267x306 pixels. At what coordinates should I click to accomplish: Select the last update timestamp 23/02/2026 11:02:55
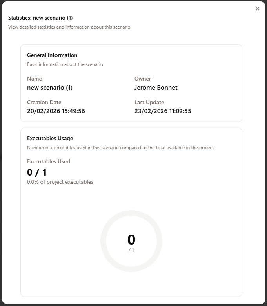coord(163,111)
